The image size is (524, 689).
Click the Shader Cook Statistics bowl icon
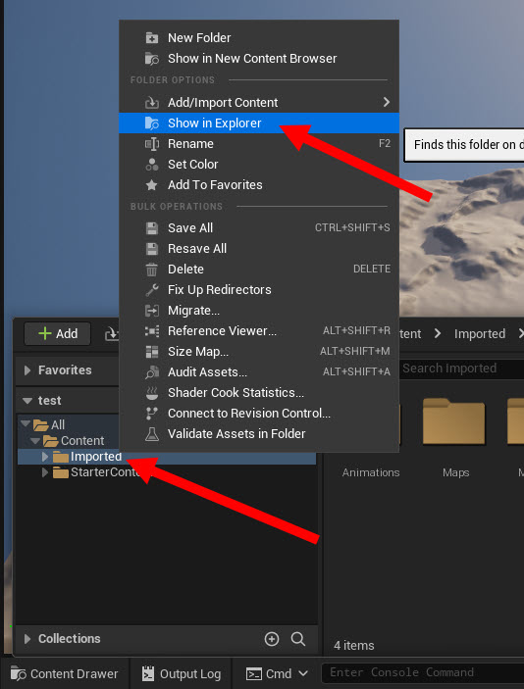(x=152, y=393)
